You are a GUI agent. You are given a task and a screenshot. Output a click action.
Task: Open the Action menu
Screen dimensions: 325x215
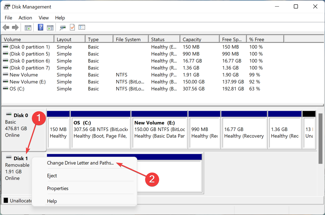[25, 18]
